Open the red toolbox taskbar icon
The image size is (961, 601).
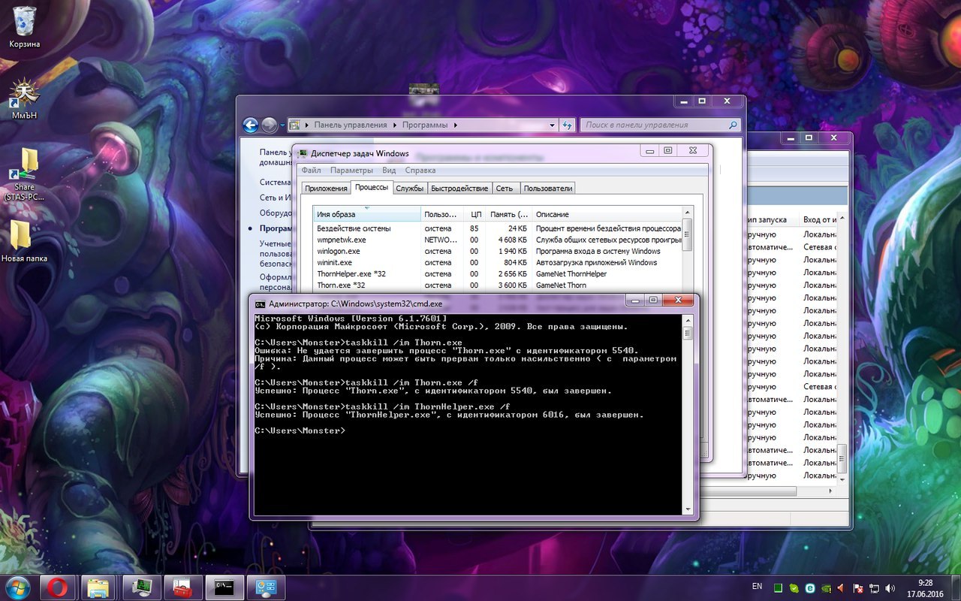(x=182, y=587)
